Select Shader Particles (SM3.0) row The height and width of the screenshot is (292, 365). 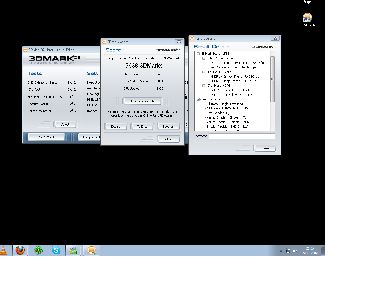pos(227,127)
